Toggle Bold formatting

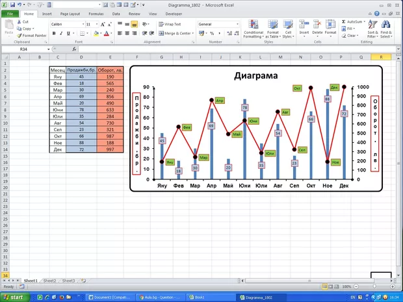53,33
